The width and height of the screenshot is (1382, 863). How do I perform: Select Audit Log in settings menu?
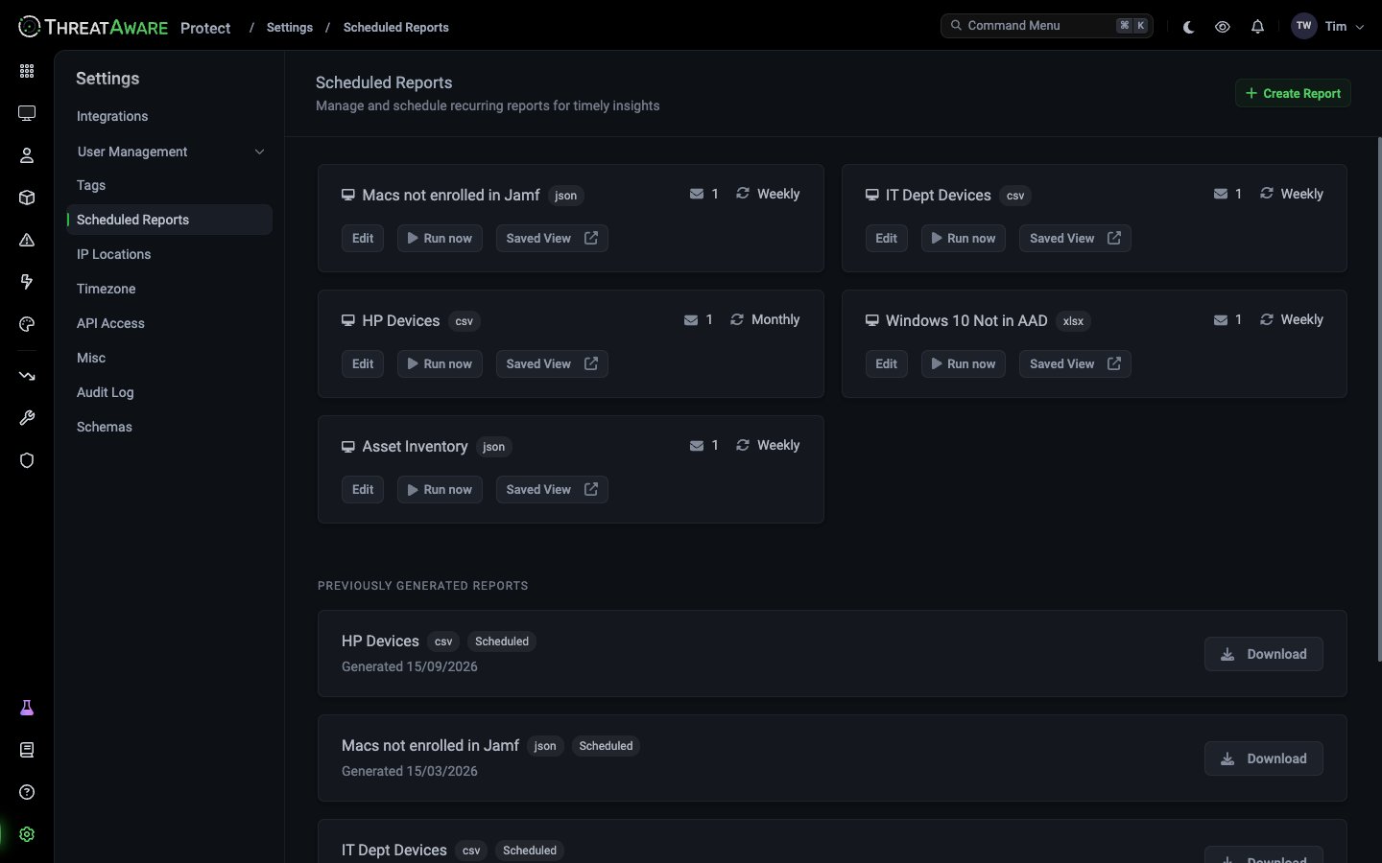[x=105, y=392]
